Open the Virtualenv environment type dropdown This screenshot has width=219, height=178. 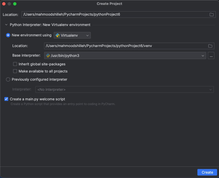[72, 35]
